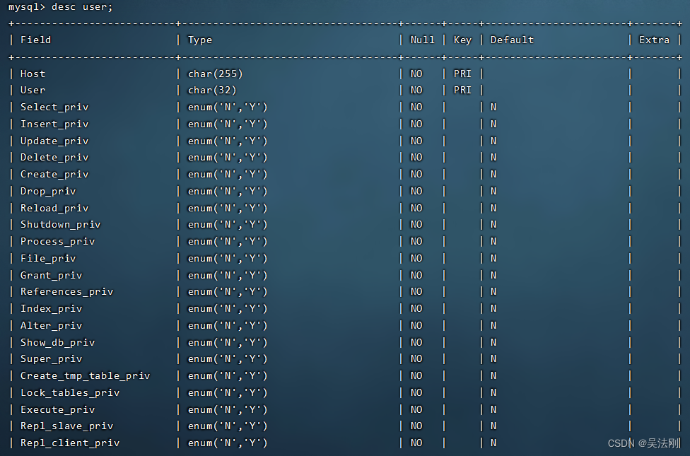
Task: Select the Field column header
Action: point(35,40)
